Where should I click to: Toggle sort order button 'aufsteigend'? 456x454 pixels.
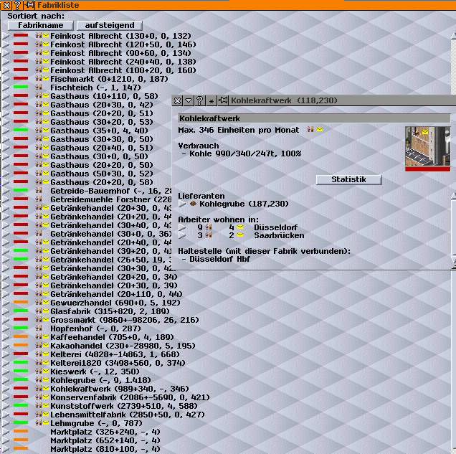click(x=104, y=25)
